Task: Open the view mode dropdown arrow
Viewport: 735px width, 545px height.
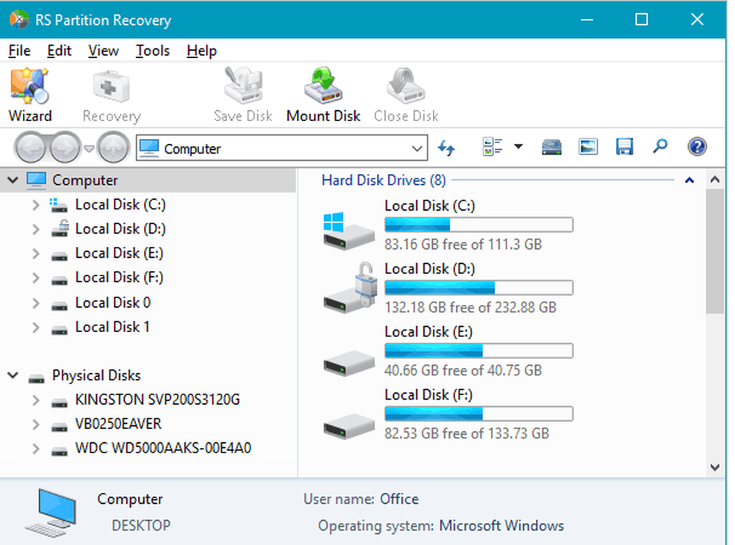Action: [x=518, y=147]
